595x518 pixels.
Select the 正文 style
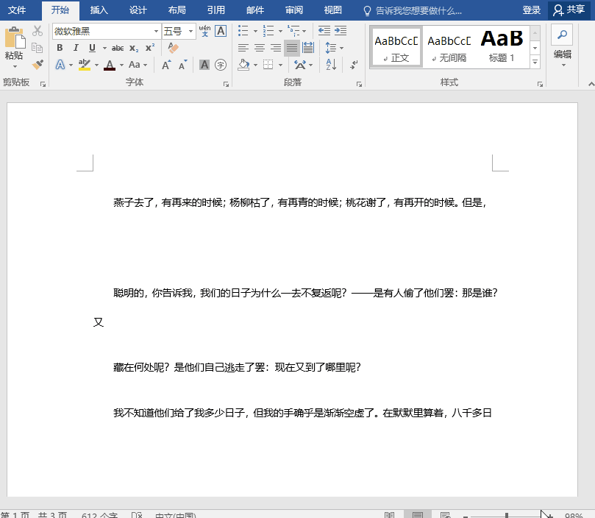tap(396, 48)
